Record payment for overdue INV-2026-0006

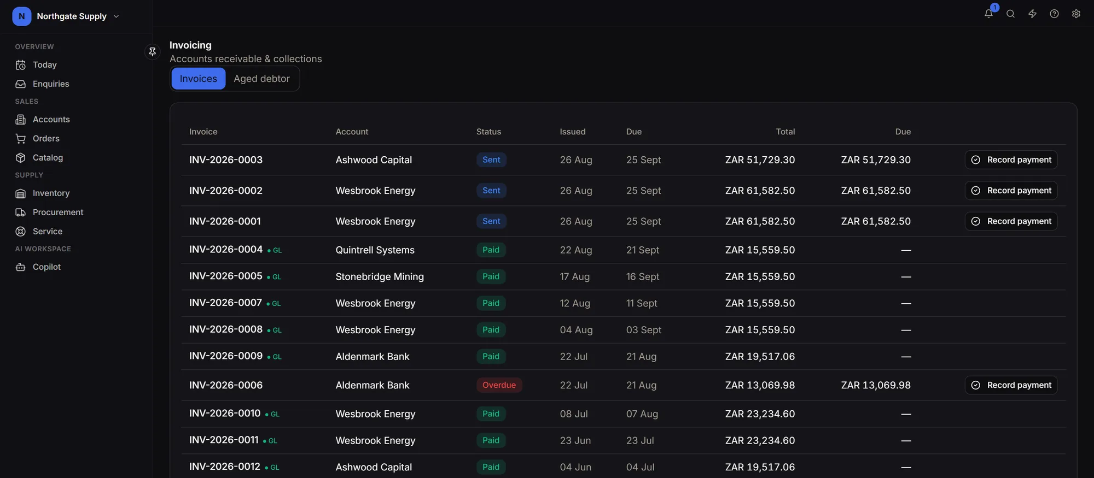[x=1011, y=385]
